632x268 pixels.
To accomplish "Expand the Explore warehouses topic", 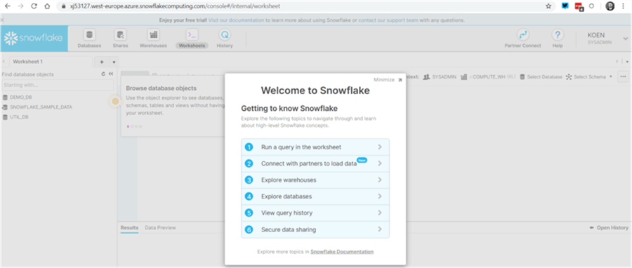I will pyautogui.click(x=315, y=180).
